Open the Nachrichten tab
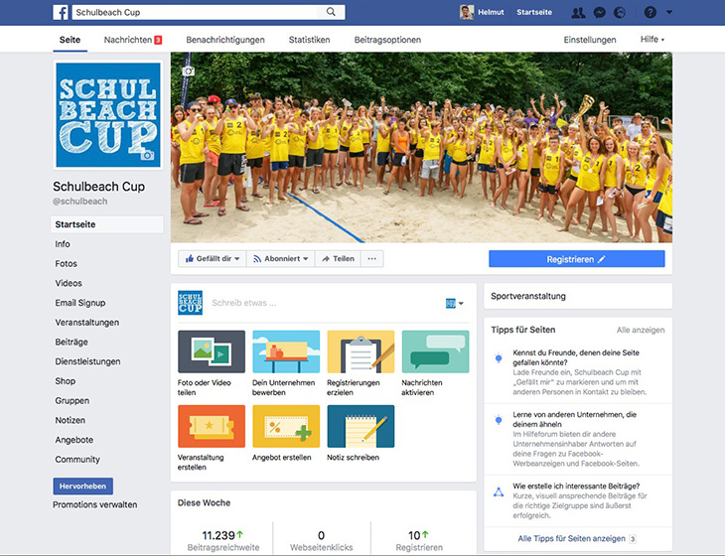Screen dimensions: 725x556 coord(133,40)
